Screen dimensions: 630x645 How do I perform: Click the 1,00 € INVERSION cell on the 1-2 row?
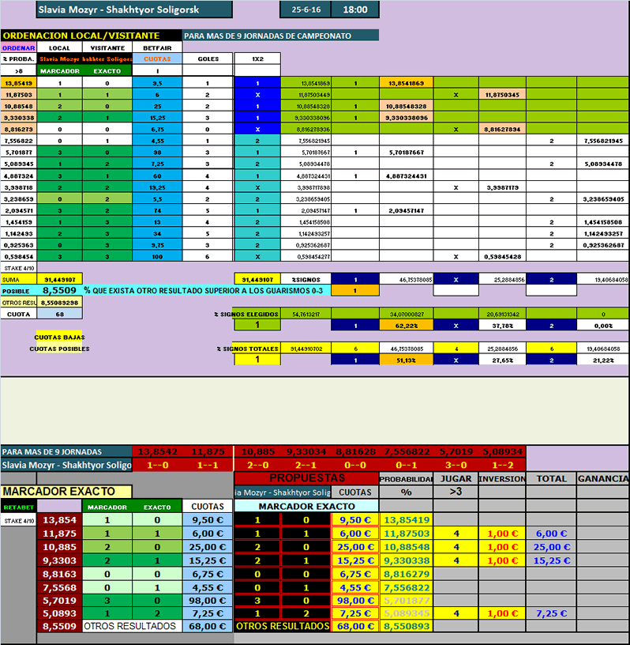pyautogui.click(x=502, y=613)
